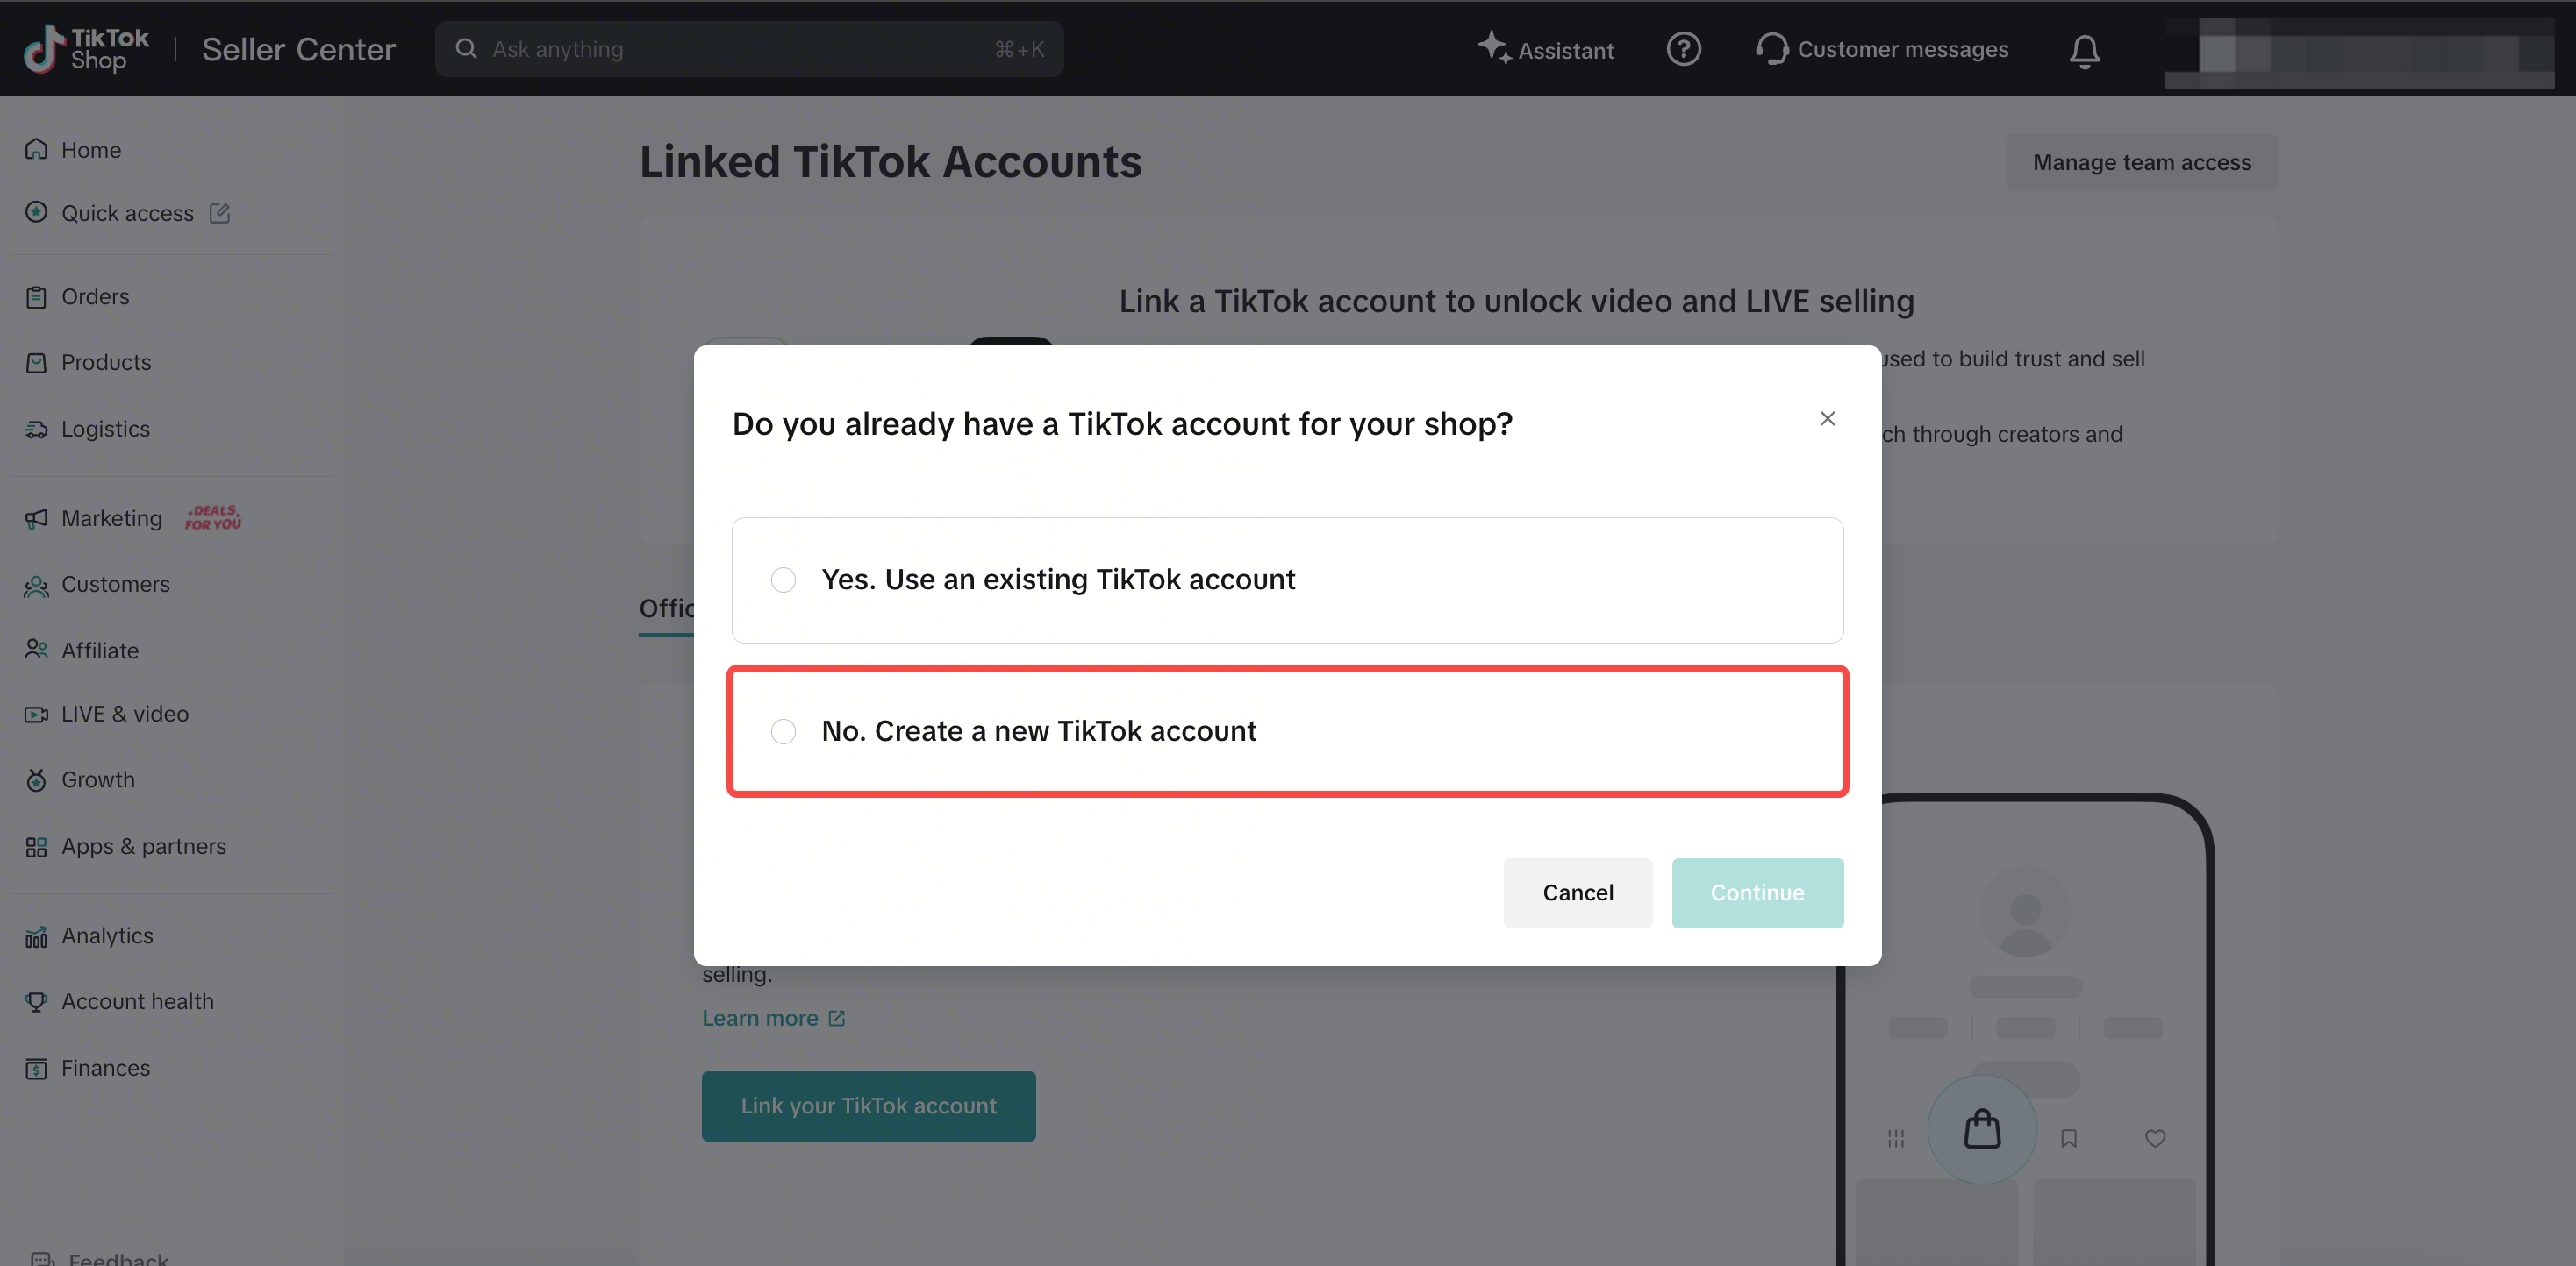The height and width of the screenshot is (1266, 2576).
Task: Select Yes, use an existing TikTok account
Action: [x=1287, y=580]
